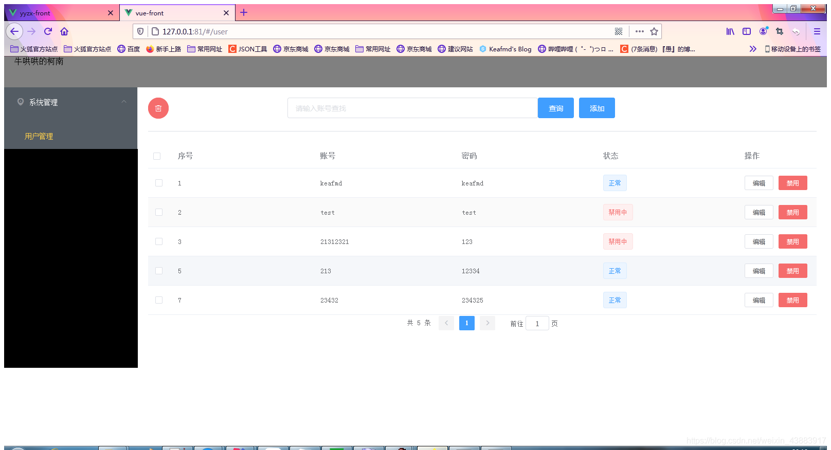
Task: Select the checkbox for account 21312321
Action: (159, 241)
